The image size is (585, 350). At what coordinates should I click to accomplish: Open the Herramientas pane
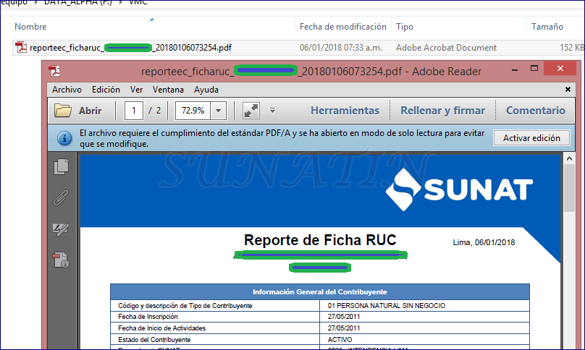pyautogui.click(x=345, y=111)
